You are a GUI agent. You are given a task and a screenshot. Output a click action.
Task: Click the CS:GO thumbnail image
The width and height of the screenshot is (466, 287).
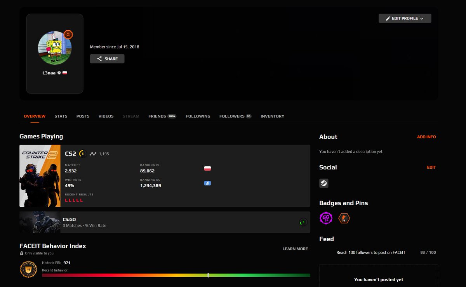tap(40, 222)
